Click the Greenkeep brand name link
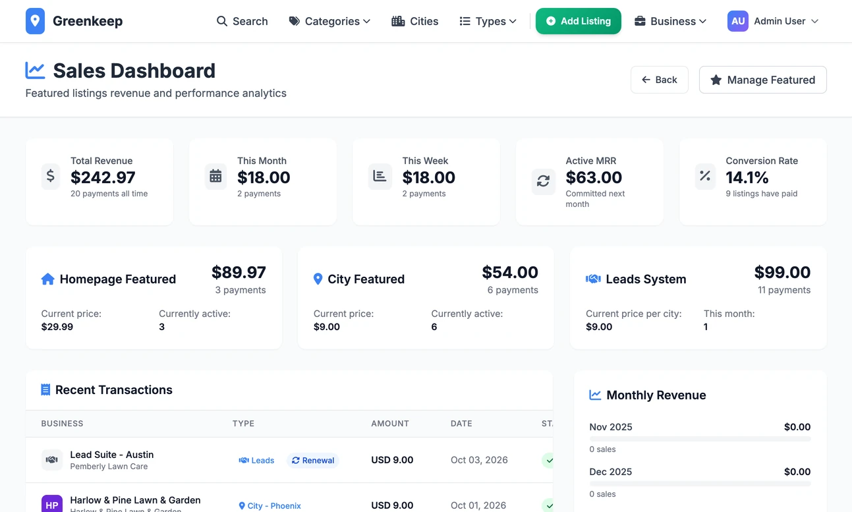The width and height of the screenshot is (852, 512). [x=88, y=21]
